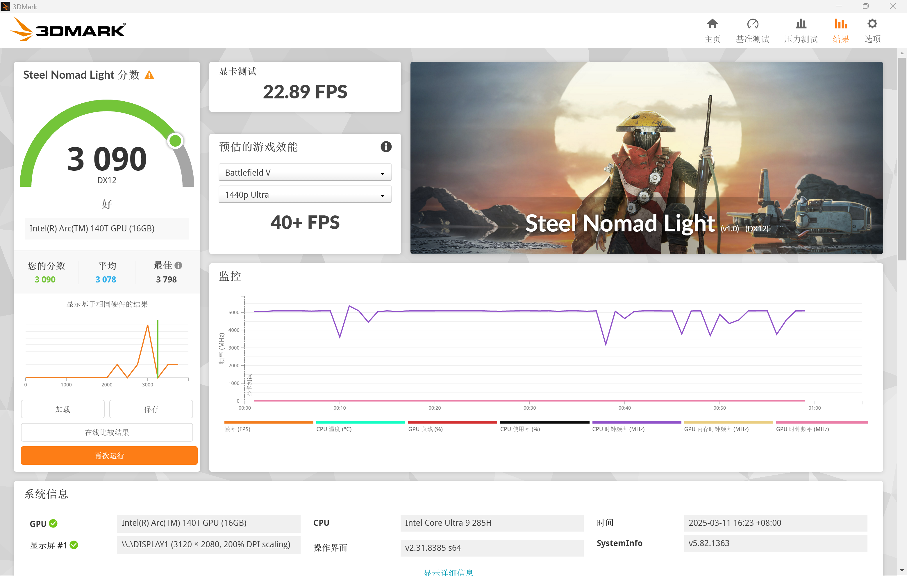Screen dimensions: 907x576
Task: Restore down the 3DMark window
Action: (865, 6)
